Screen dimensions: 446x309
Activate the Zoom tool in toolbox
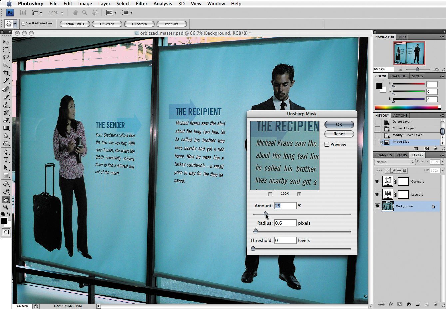tap(6, 207)
